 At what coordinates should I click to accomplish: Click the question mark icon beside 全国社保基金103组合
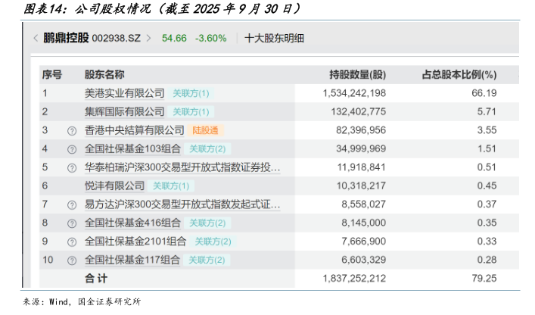pyautogui.click(x=72, y=149)
